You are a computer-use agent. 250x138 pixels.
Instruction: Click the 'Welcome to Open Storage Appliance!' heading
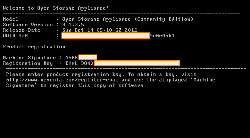point(56,8)
